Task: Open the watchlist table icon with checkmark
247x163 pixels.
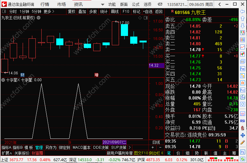Action: click(242, 33)
